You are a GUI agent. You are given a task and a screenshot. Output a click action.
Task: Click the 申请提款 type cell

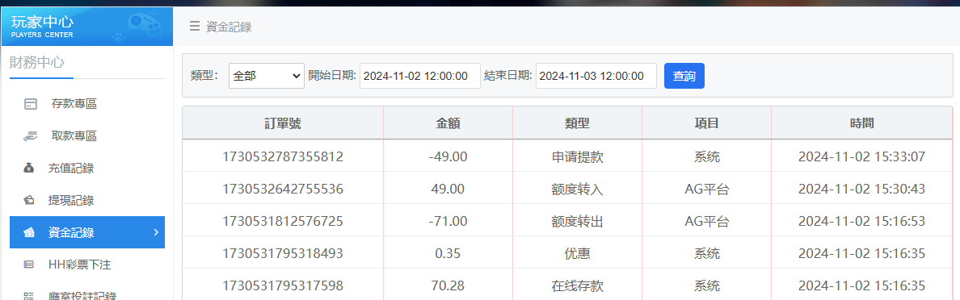[x=577, y=156]
